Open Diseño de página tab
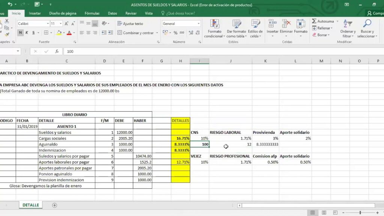384x216 pixels. point(63,13)
